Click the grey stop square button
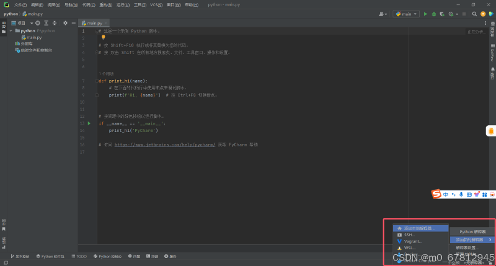The image size is (496, 266). click(464, 14)
